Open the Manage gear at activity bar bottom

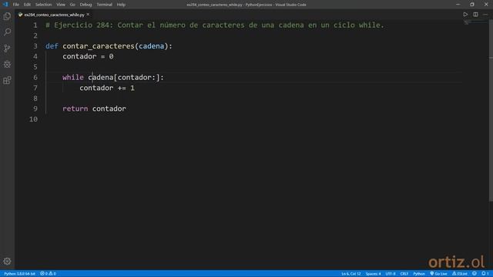point(7,261)
